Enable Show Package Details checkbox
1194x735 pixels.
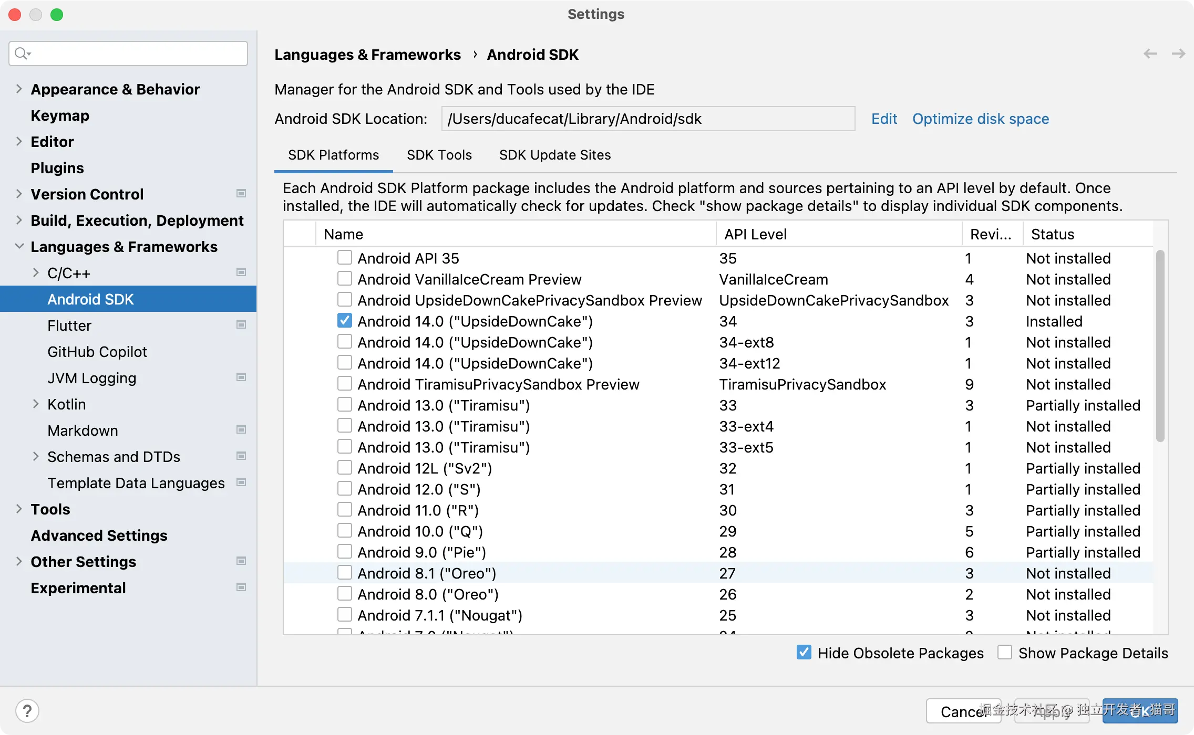tap(1004, 653)
